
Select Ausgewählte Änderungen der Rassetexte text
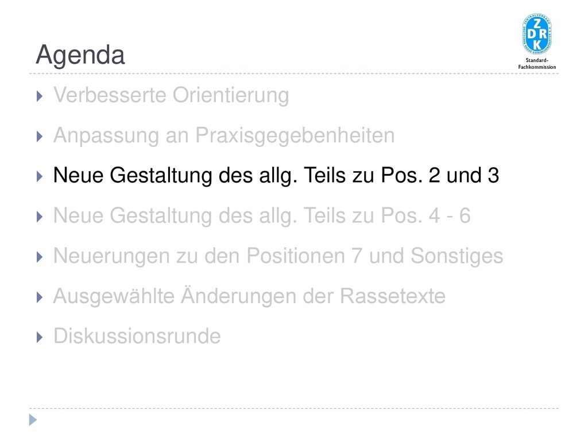coord(249,296)
